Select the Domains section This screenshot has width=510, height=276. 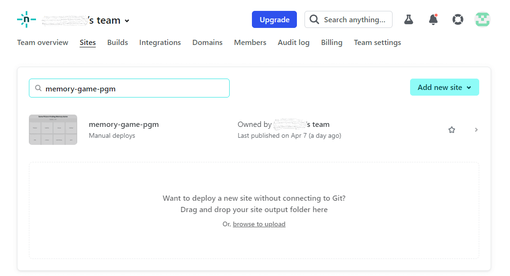click(x=207, y=42)
